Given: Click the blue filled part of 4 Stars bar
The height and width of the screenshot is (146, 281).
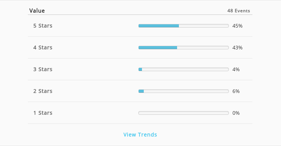Looking at the screenshot, I should pos(158,48).
